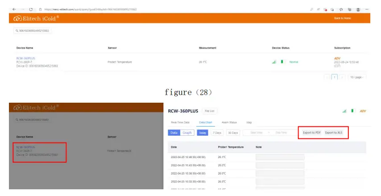Open the browser profile avatar
Viewport: 381px width, 196px height.
coord(358,9)
